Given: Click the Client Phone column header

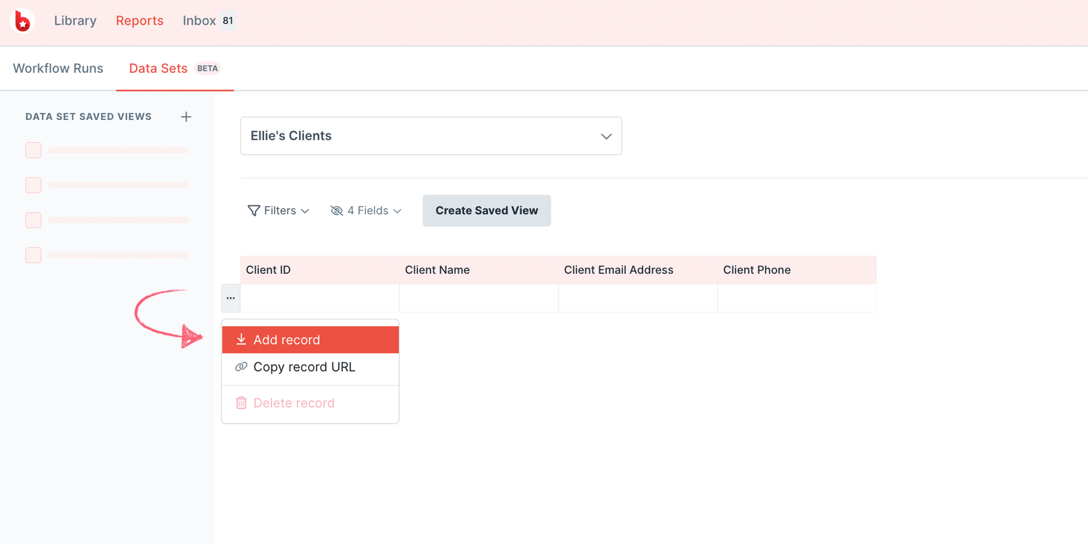Looking at the screenshot, I should [x=797, y=270].
